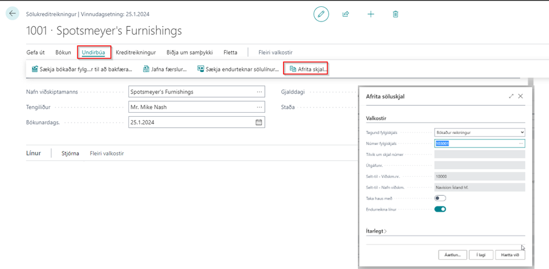This screenshot has width=549, height=269.
Task: Open the Tegund fylgiskjals dropdown
Action: [479, 132]
